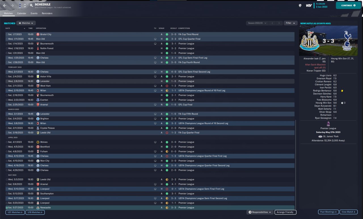The height and width of the screenshot is (219, 363).
Task: Click the Everton club badge
Action: click(x=38, y=100)
